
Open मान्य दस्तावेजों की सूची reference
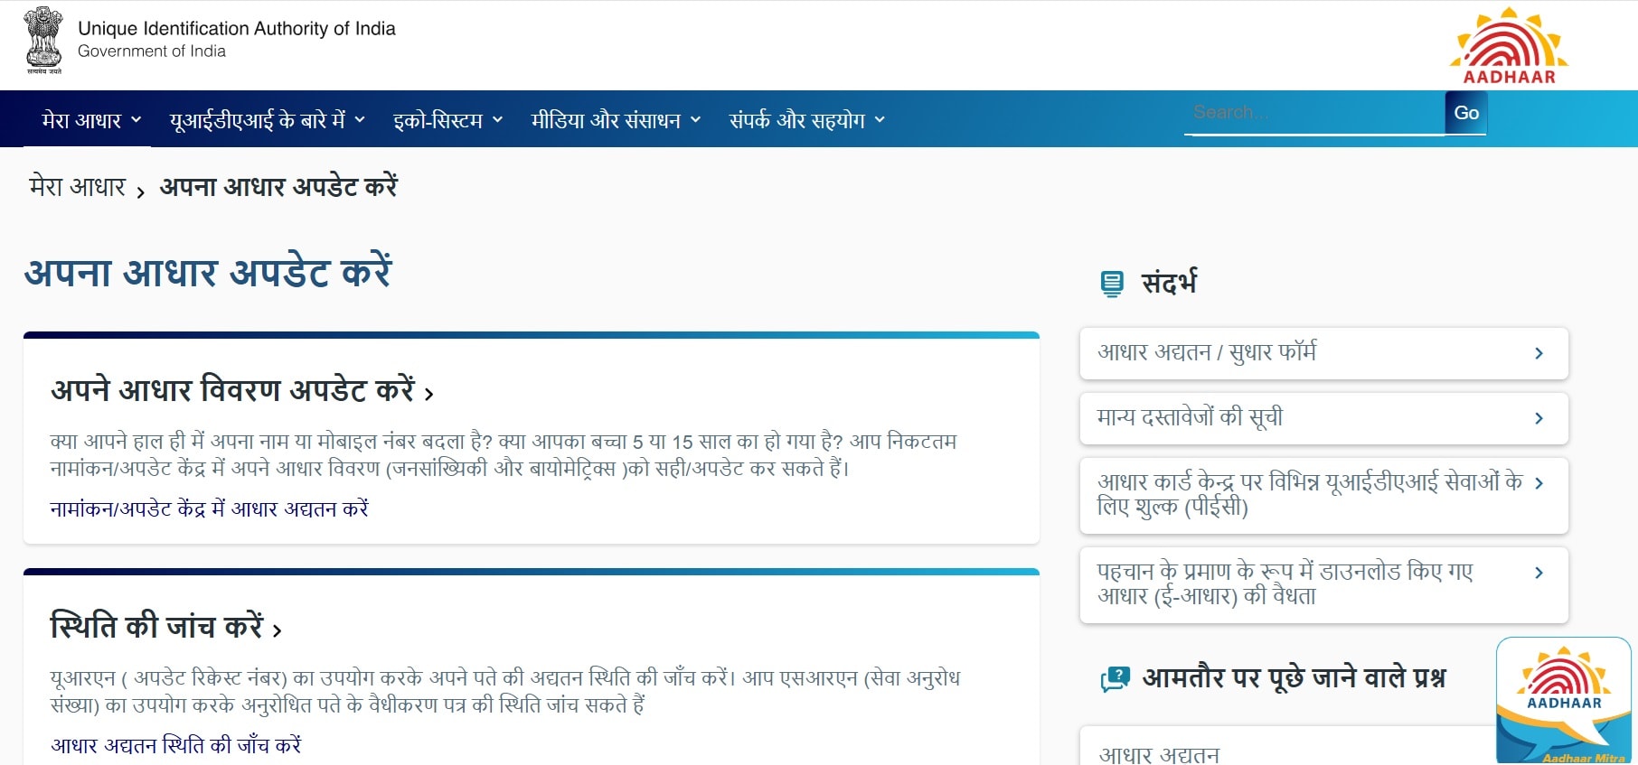point(1323,418)
